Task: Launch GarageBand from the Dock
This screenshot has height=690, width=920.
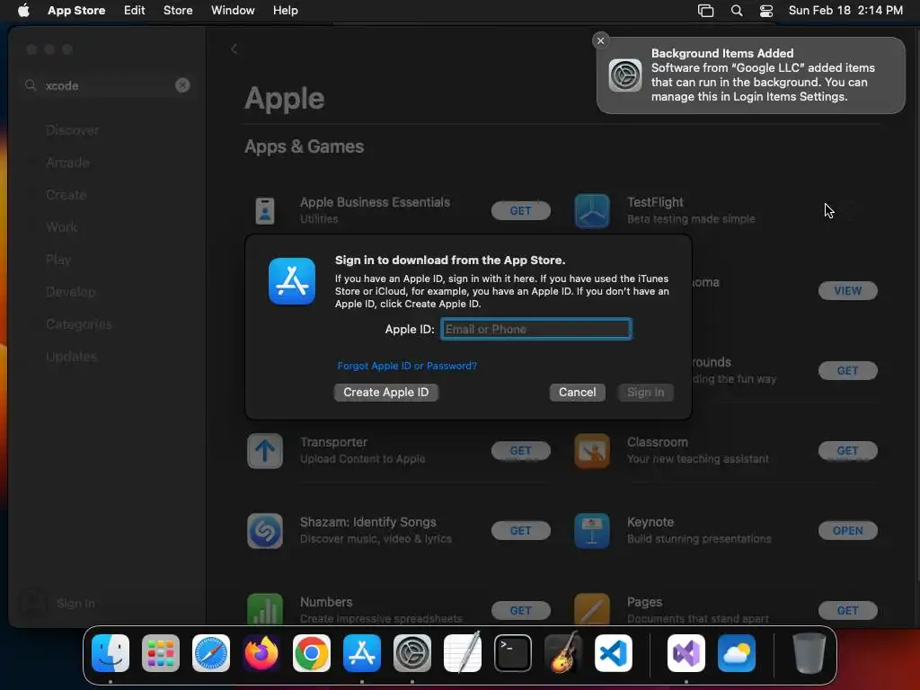Action: coord(563,653)
